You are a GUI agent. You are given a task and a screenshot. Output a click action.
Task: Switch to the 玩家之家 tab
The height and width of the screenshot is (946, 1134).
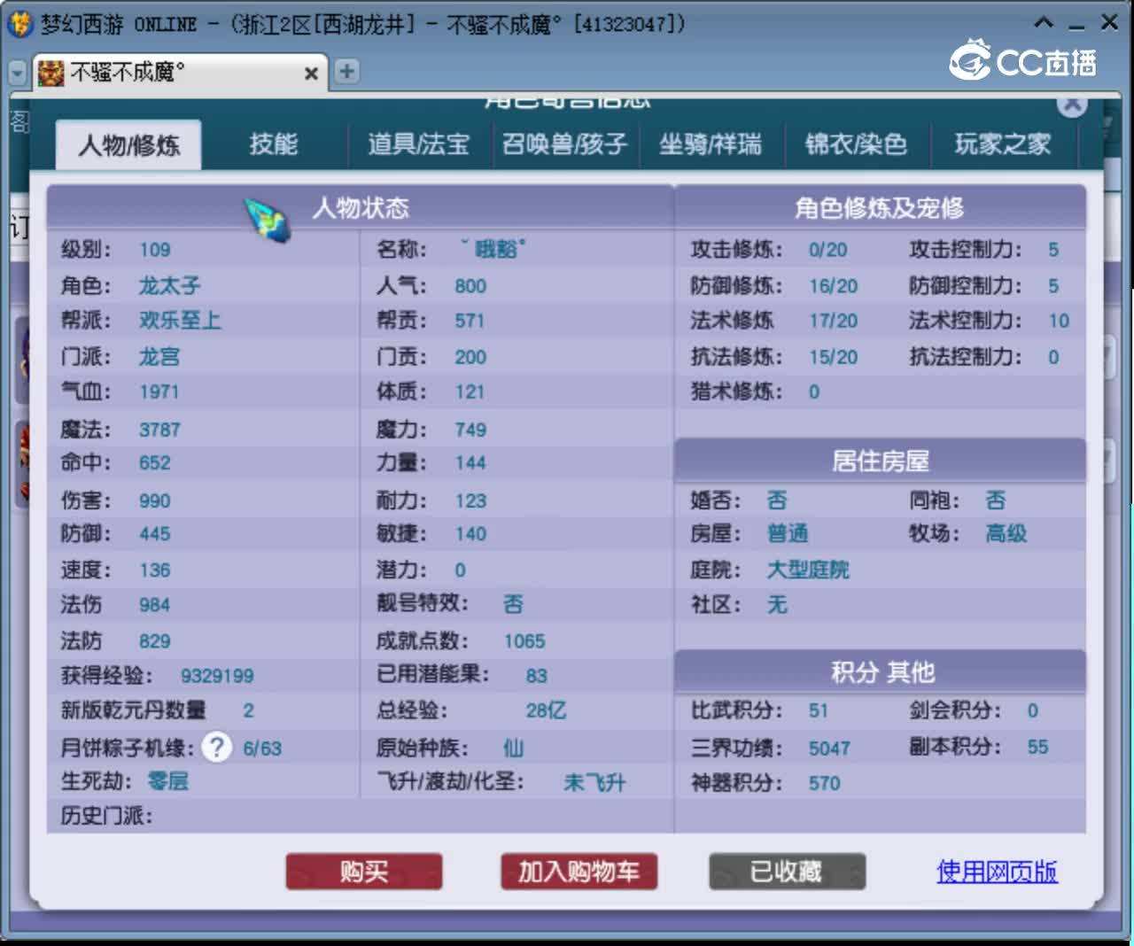point(1003,143)
